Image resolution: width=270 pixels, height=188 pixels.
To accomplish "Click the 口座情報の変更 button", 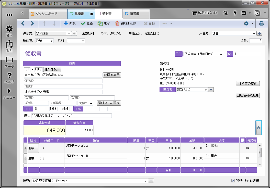I will click(247, 95).
